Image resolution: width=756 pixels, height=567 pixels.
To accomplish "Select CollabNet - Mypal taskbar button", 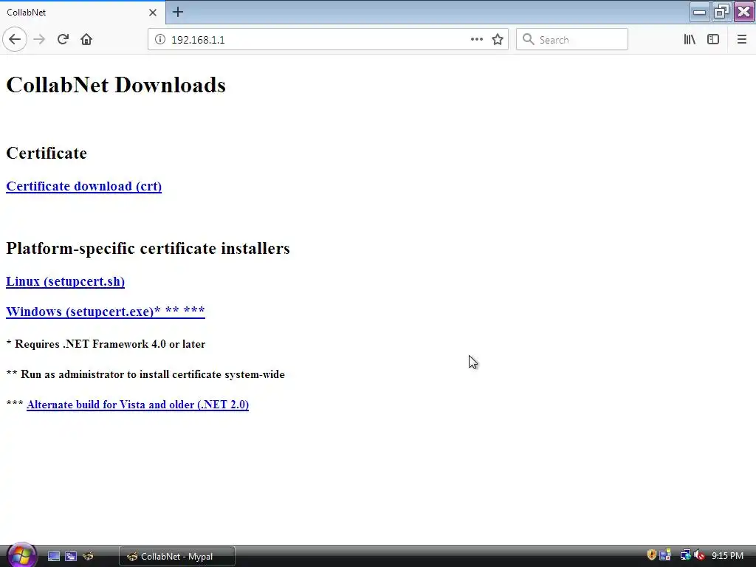I will [x=177, y=557].
